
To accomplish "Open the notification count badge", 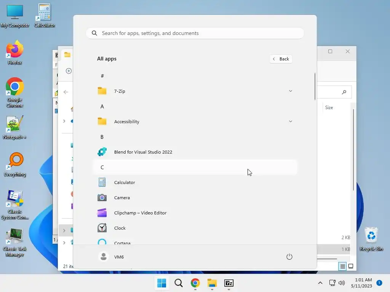I will [x=379, y=283].
